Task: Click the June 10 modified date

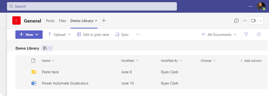Action: pos(127,83)
